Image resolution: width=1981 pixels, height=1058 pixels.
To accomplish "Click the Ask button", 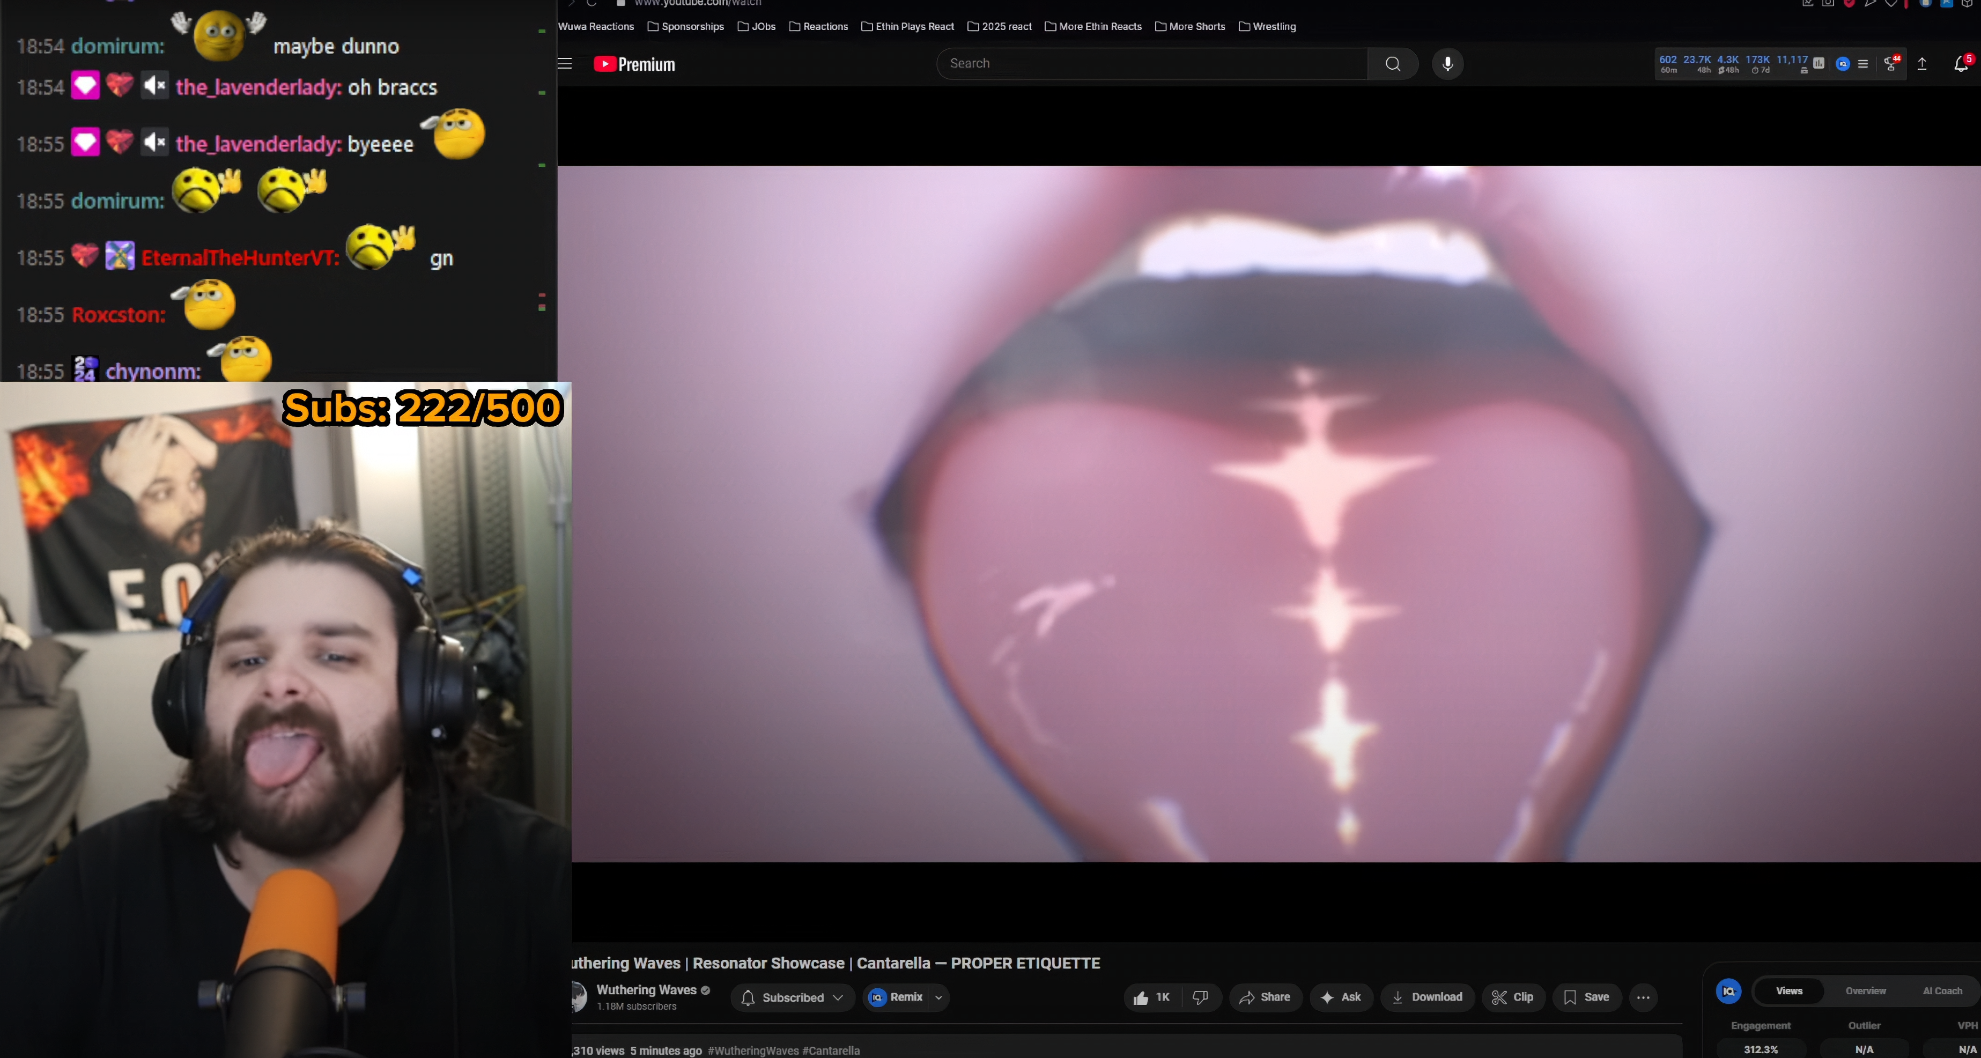I will point(1341,997).
